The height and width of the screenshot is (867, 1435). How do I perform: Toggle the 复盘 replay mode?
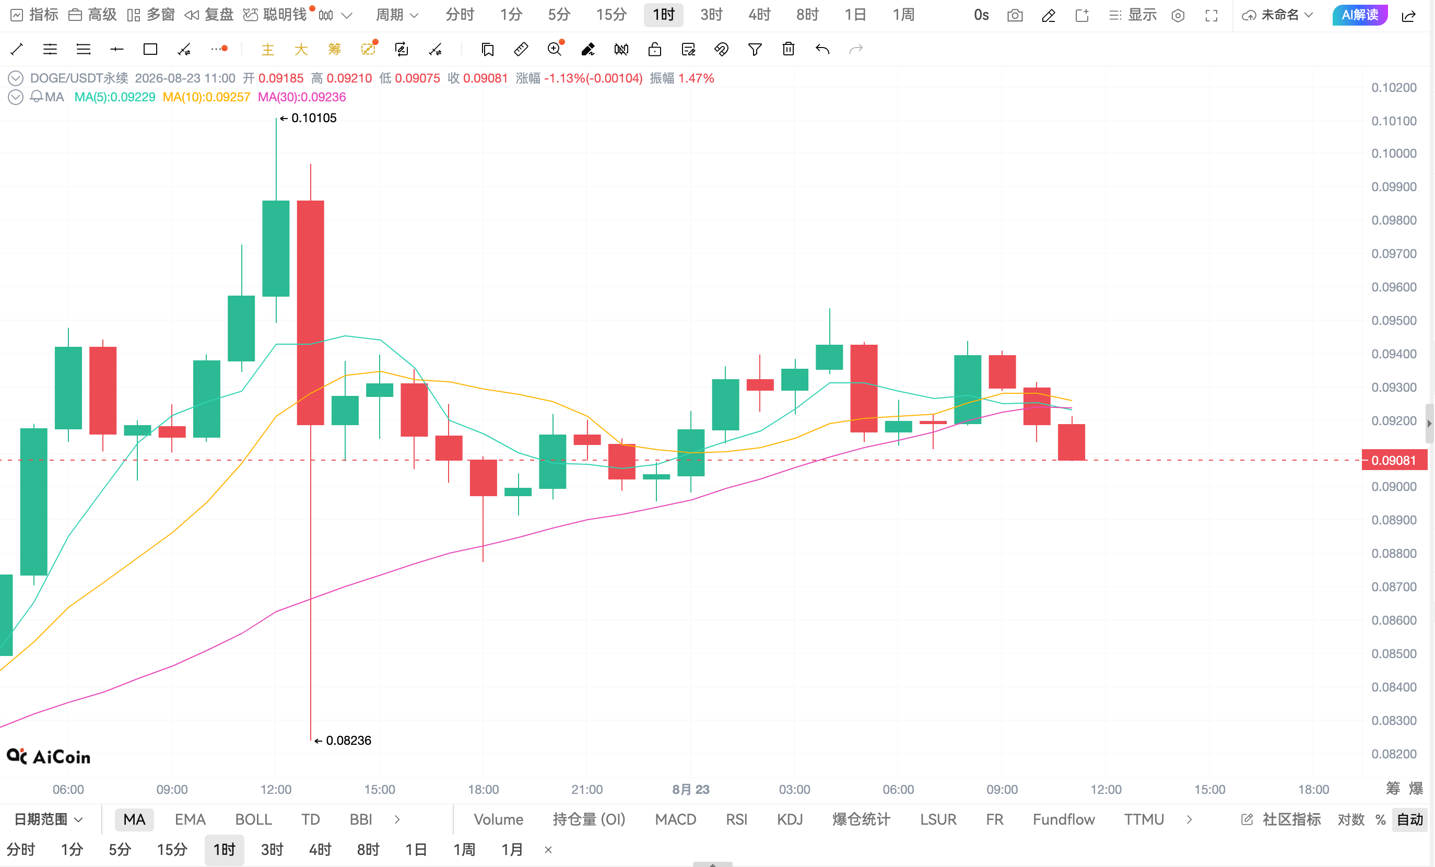click(208, 15)
